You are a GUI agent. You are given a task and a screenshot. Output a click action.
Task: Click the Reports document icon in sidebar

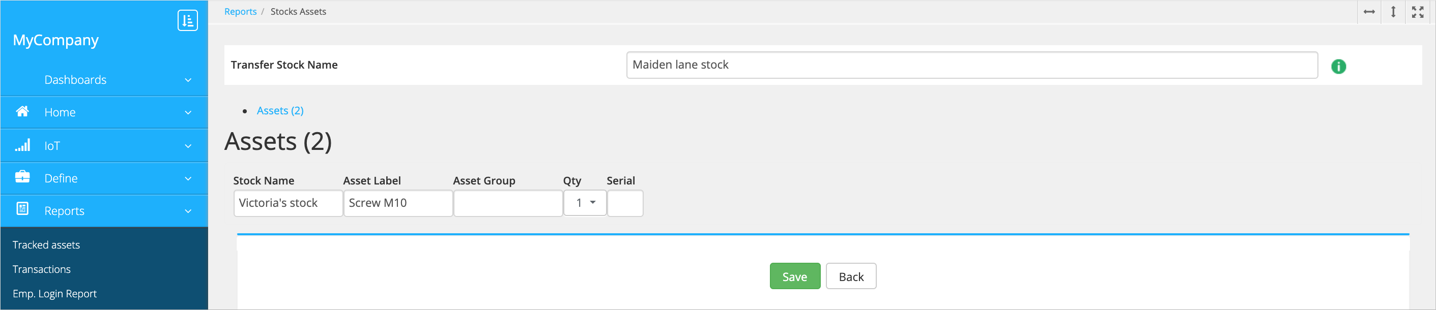point(22,209)
